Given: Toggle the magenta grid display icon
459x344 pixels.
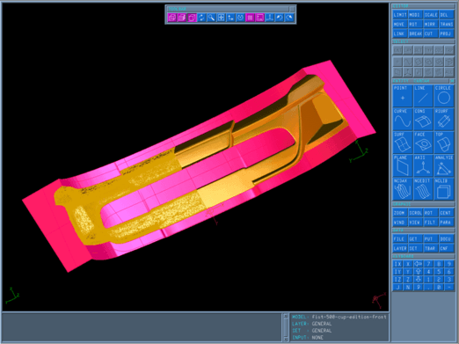Looking at the screenshot, I should click(250, 18).
